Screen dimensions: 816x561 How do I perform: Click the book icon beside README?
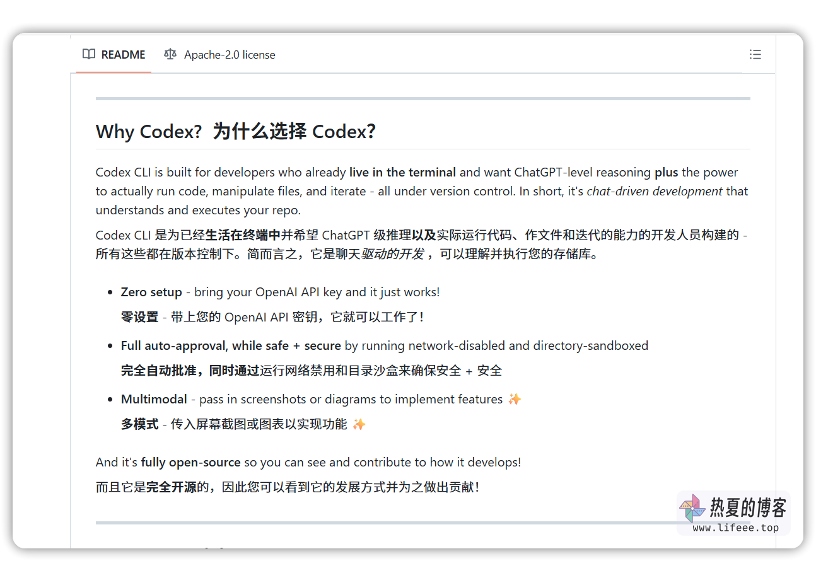click(x=89, y=54)
